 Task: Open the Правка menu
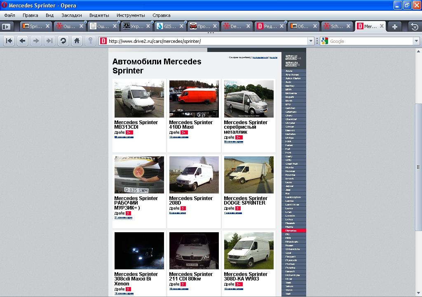(x=30, y=15)
